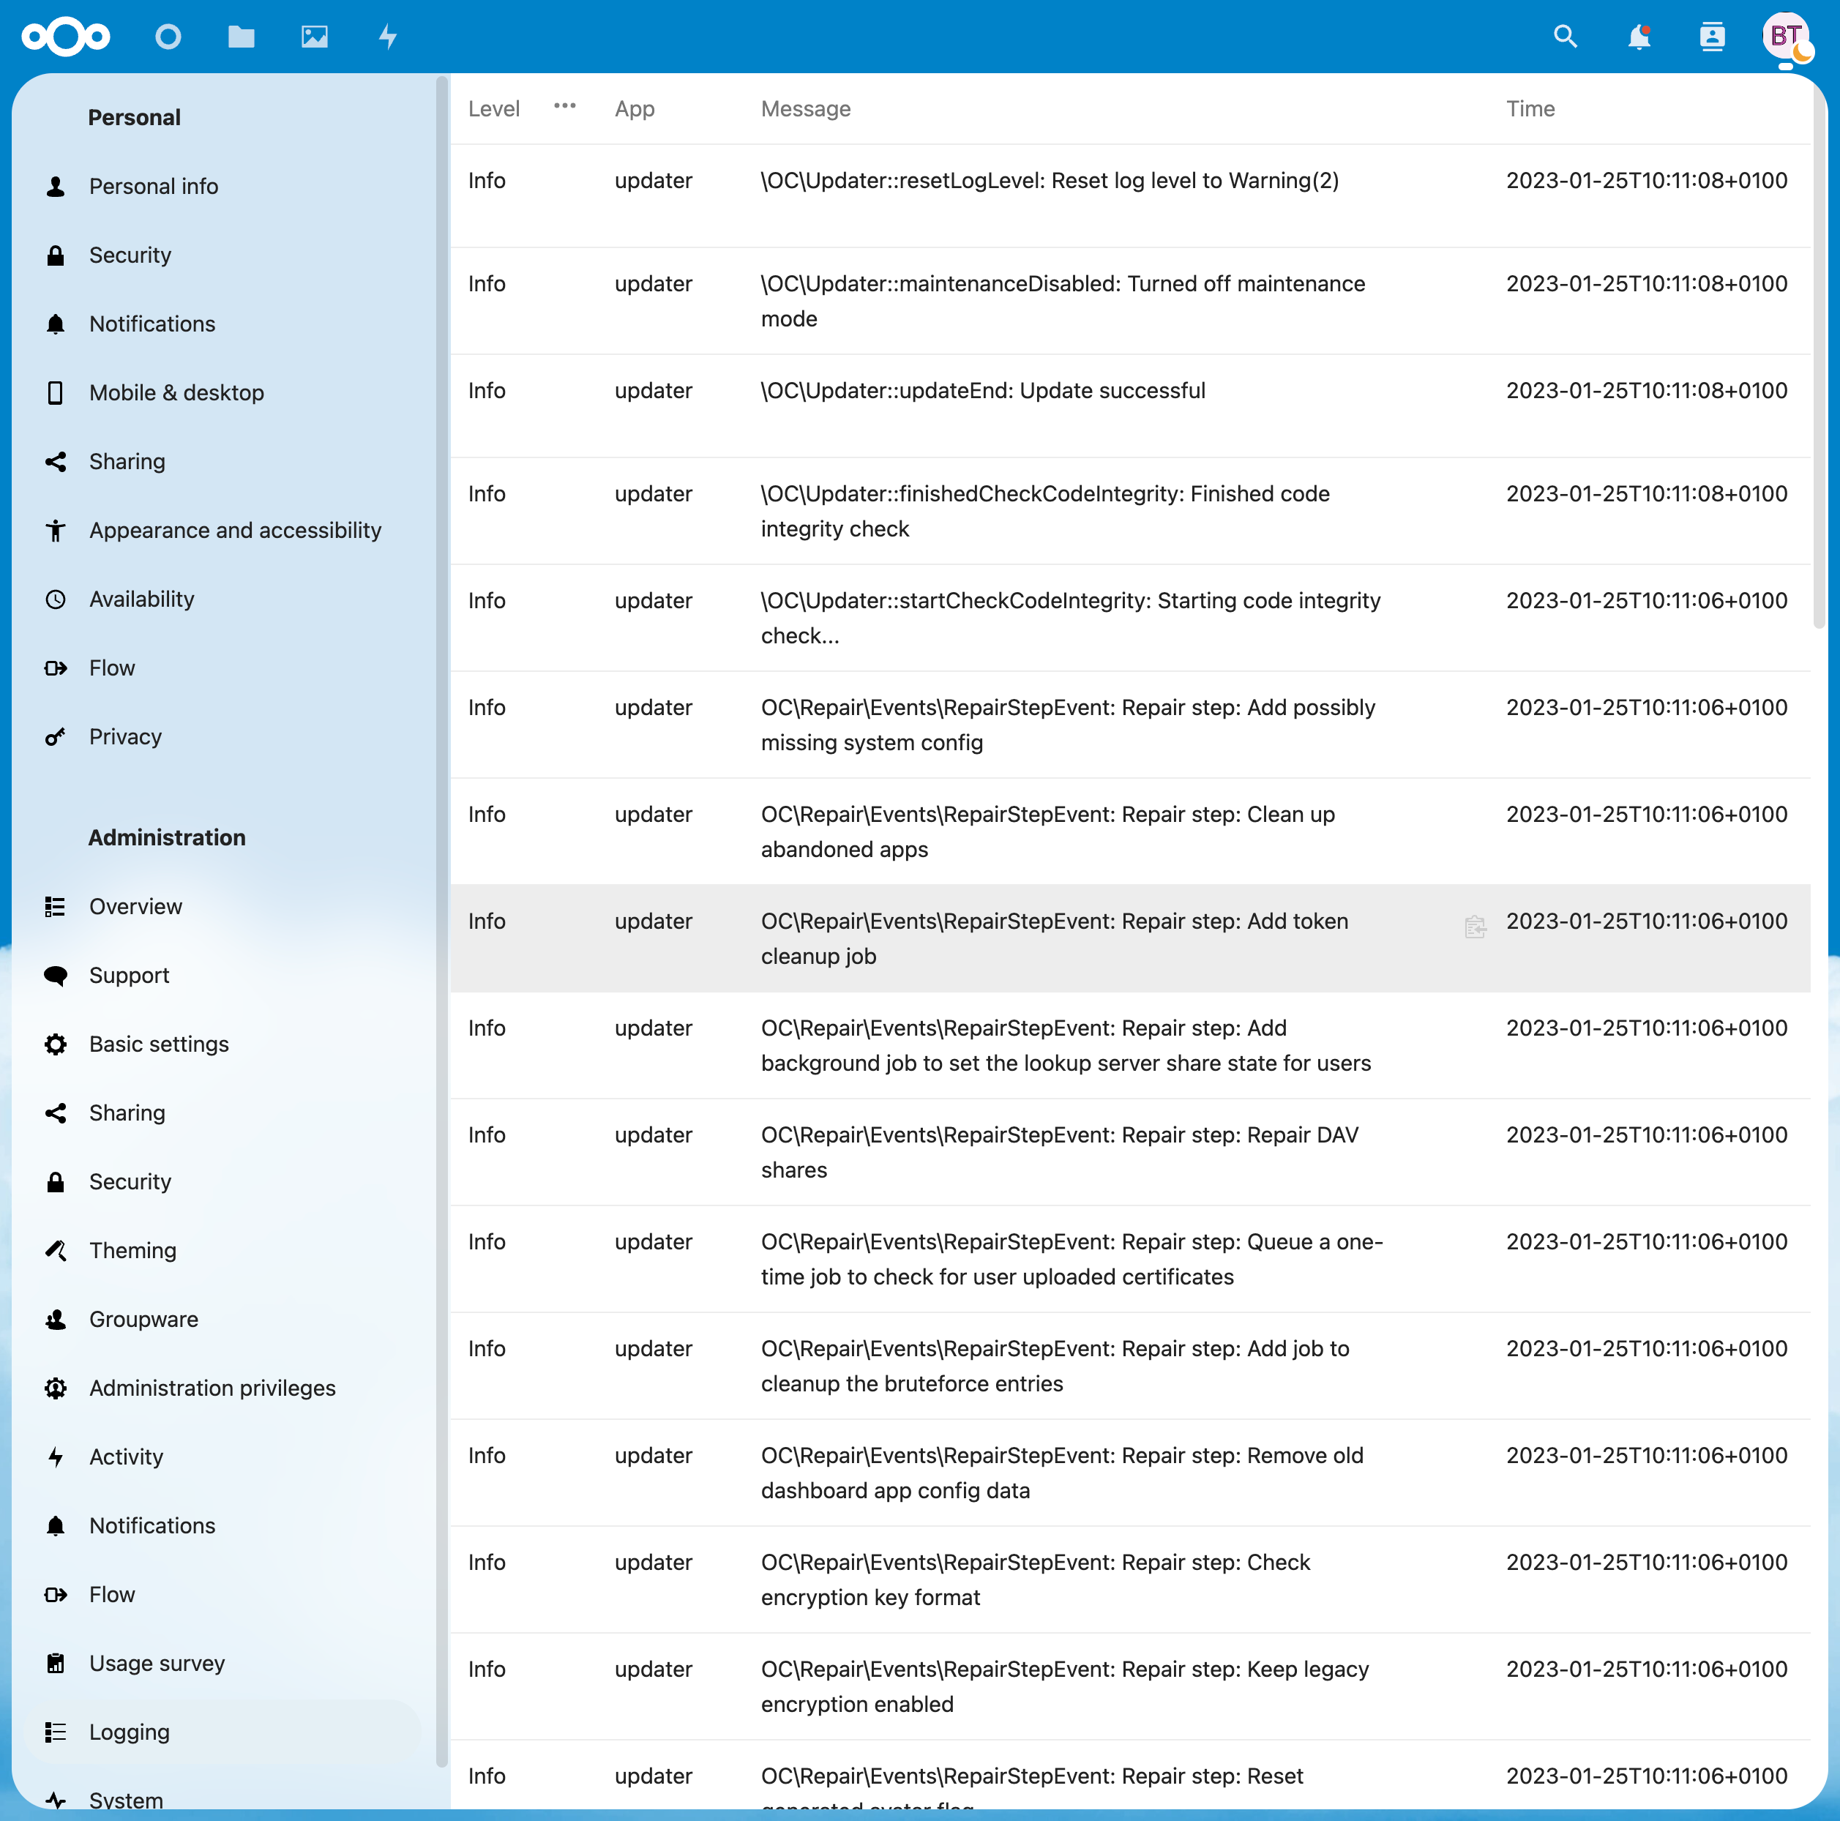Open the log level filter menu

point(565,107)
